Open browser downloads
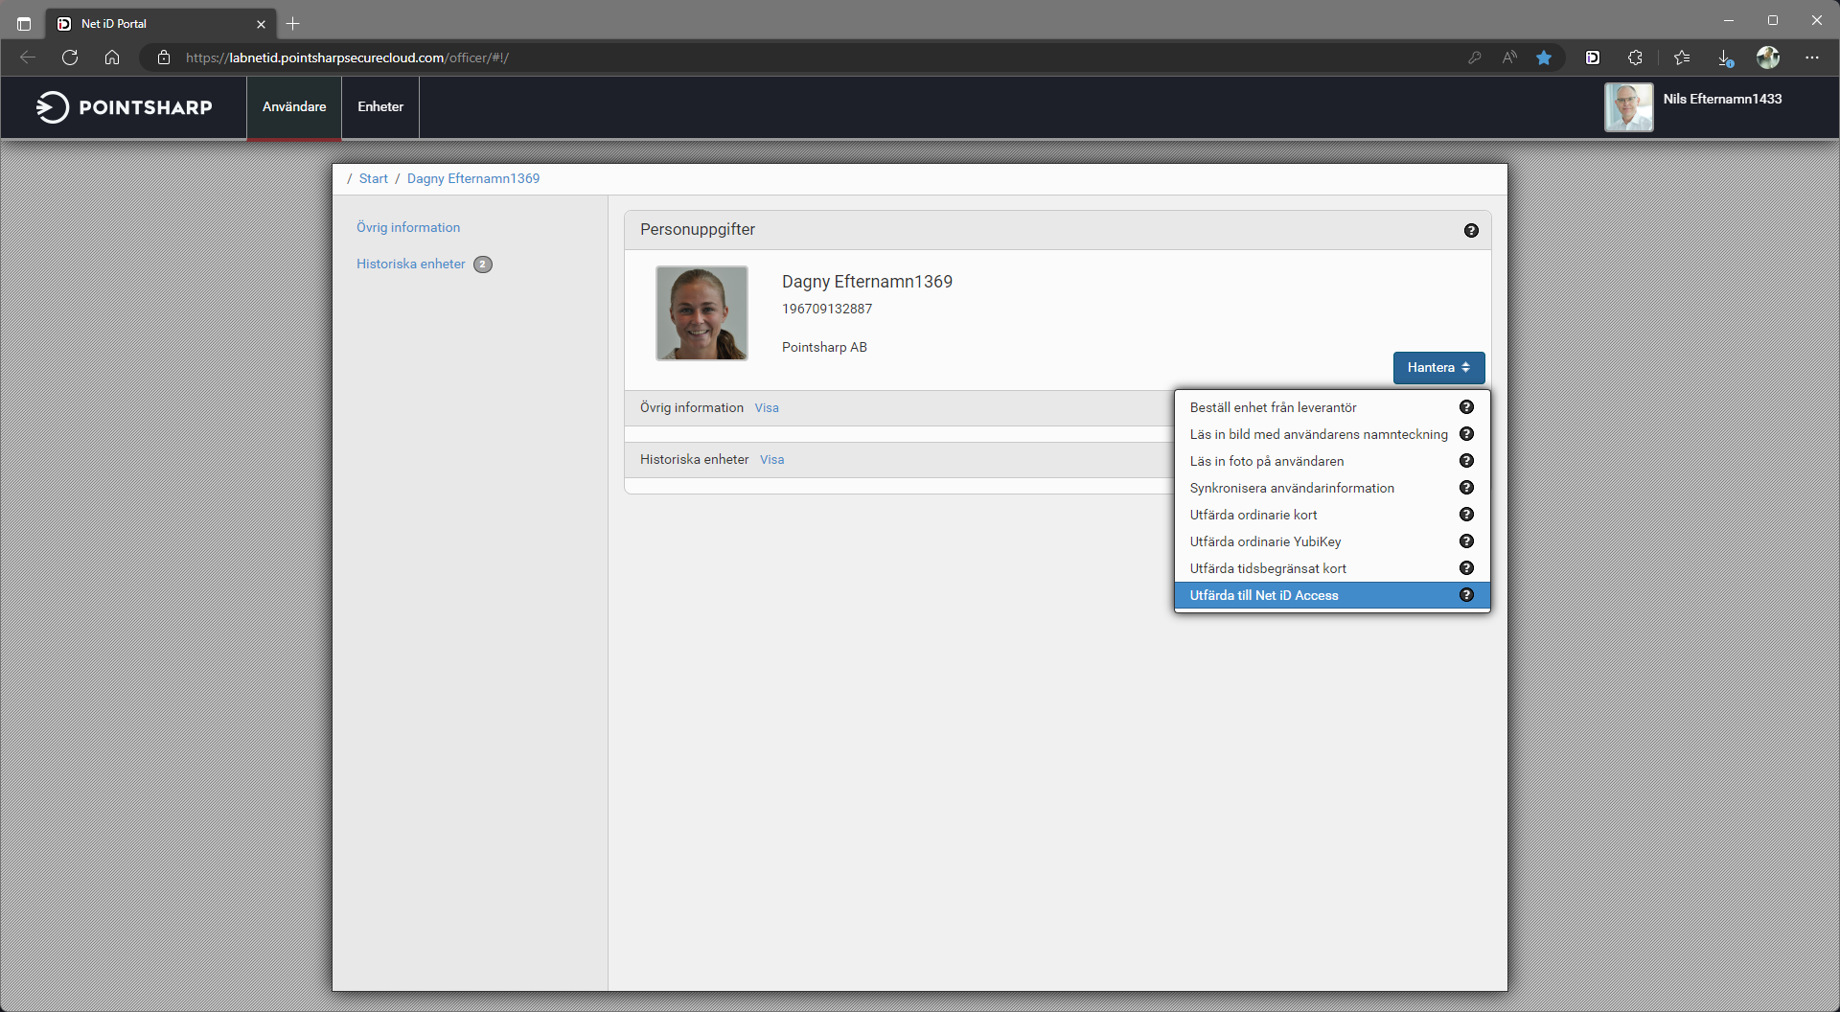 pos(1725,57)
